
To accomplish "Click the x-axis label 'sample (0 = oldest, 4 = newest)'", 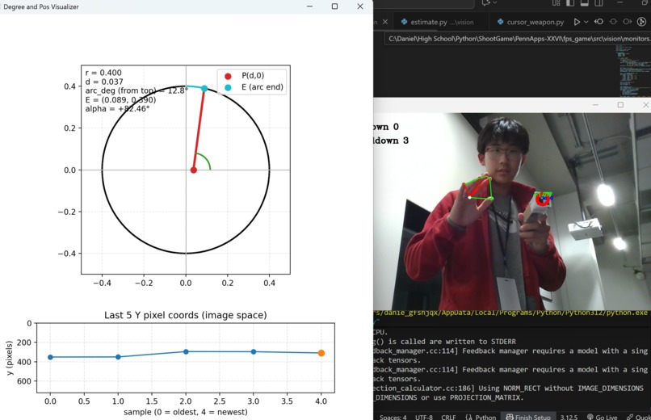I will (186, 412).
